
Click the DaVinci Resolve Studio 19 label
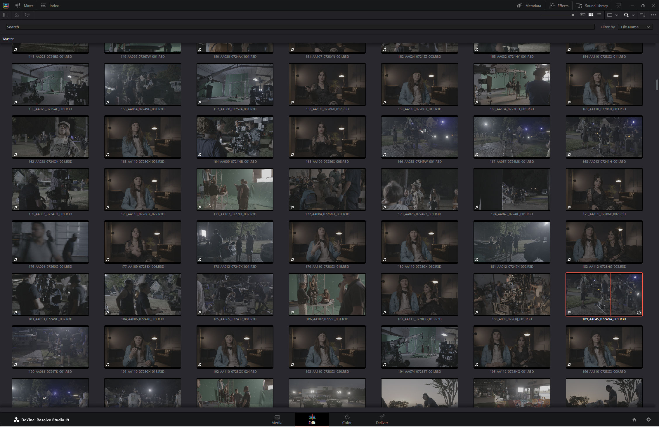[x=45, y=420]
